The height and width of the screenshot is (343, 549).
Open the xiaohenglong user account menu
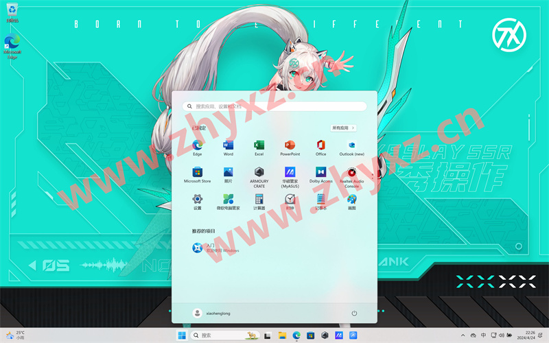click(x=211, y=314)
